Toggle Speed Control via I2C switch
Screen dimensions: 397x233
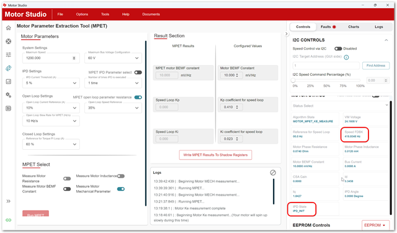pos(338,48)
